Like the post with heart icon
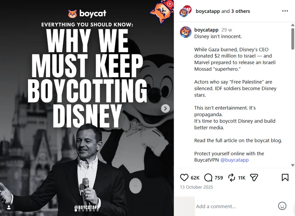Image resolution: width=295 pixels, height=216 pixels. 184,177
